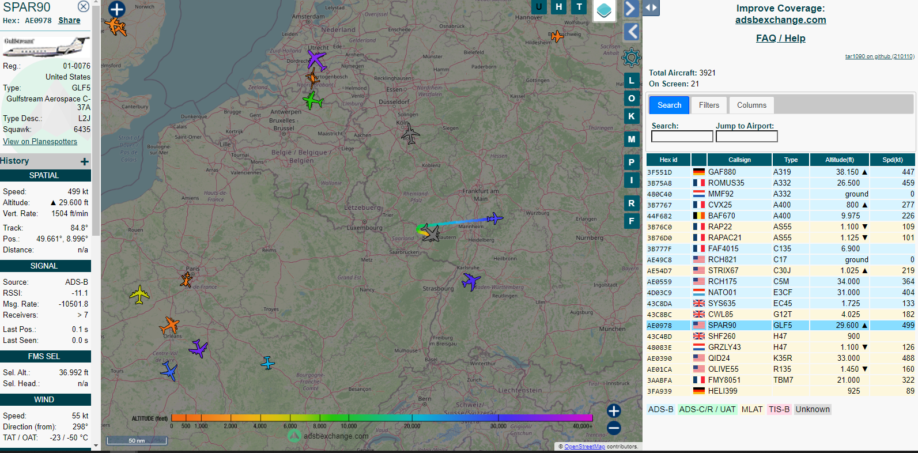
Task: Click the Gulfstream aircraft photo thumbnail
Action: point(46,47)
